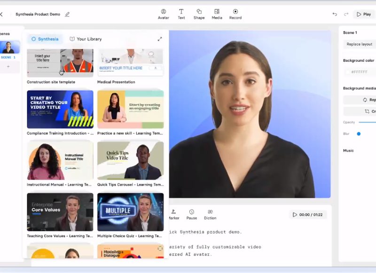This screenshot has width=376, height=273.
Task: Choose the Modelling a Dialogue template
Action: pos(131,251)
